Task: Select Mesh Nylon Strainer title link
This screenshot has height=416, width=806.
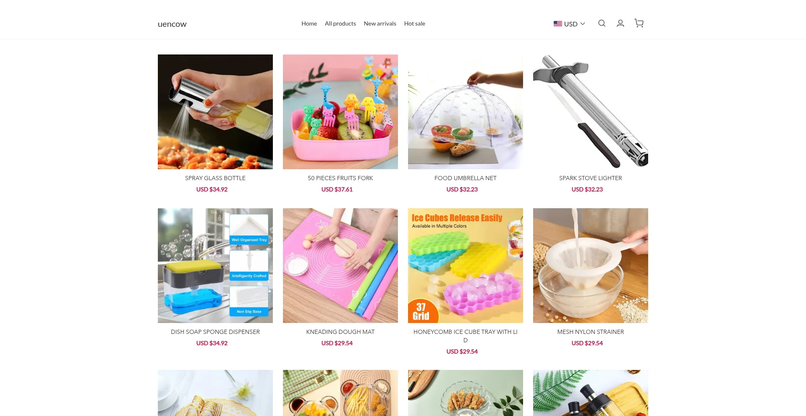Action: point(591,332)
